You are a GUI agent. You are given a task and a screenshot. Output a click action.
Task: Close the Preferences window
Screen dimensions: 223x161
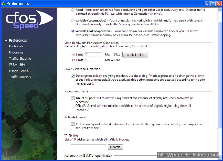pos(219,4)
